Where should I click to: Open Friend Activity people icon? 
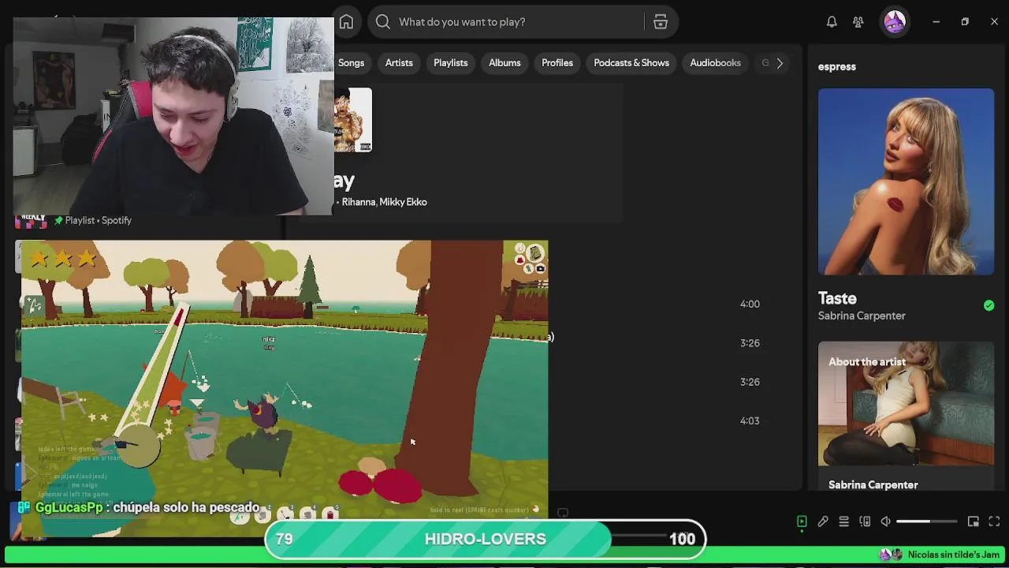[x=858, y=22]
